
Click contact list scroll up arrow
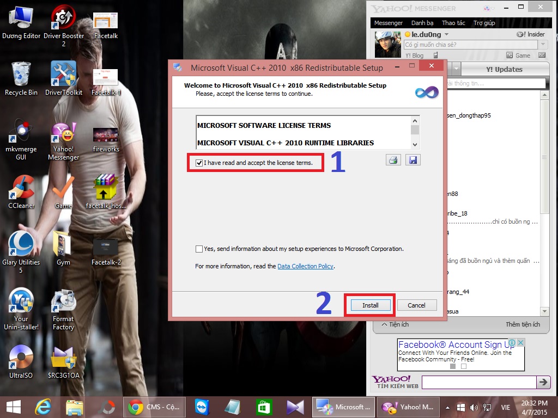point(544,95)
